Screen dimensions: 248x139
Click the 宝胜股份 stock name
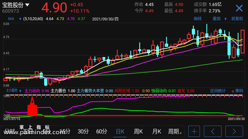point(13,5)
